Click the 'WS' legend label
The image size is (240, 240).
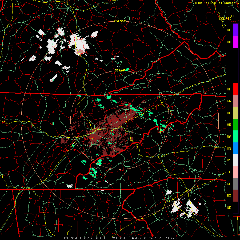pos(229,149)
